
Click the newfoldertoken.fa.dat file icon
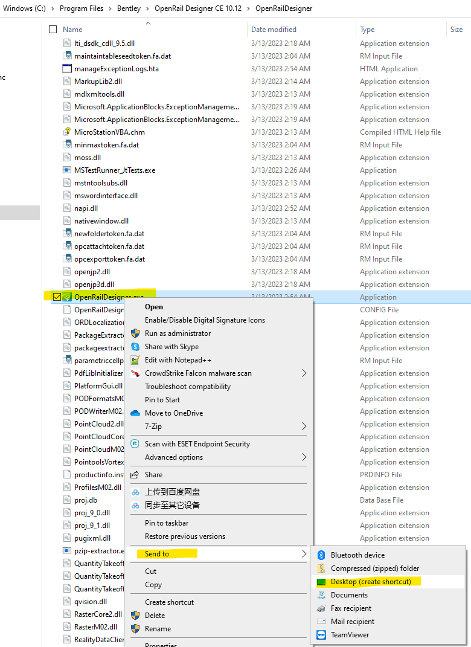(67, 234)
